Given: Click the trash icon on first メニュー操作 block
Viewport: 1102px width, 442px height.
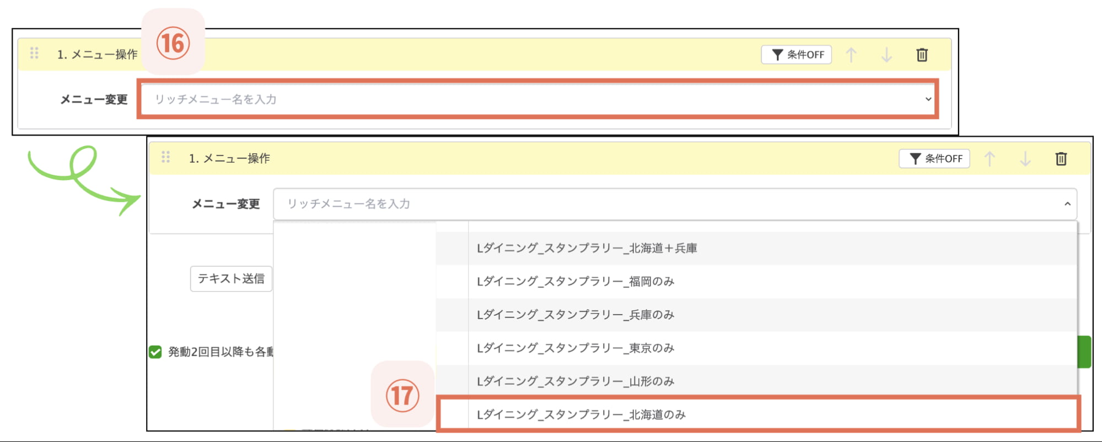Looking at the screenshot, I should 922,55.
